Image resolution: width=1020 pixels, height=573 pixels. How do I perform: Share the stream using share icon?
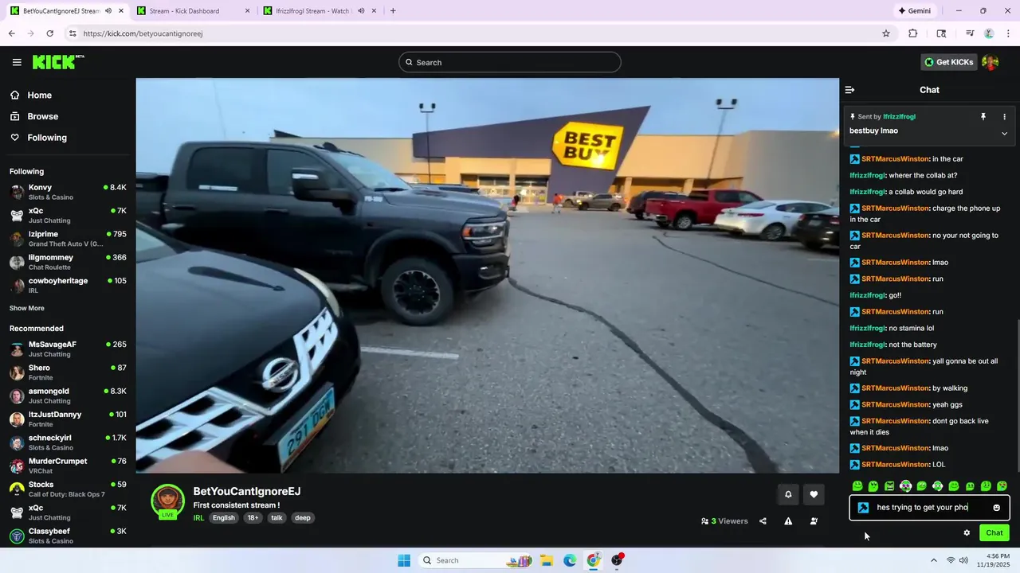(763, 521)
